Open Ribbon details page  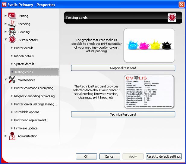[x=24, y=56]
